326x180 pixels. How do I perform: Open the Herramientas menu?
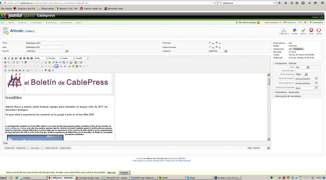pyautogui.click(x=66, y=23)
